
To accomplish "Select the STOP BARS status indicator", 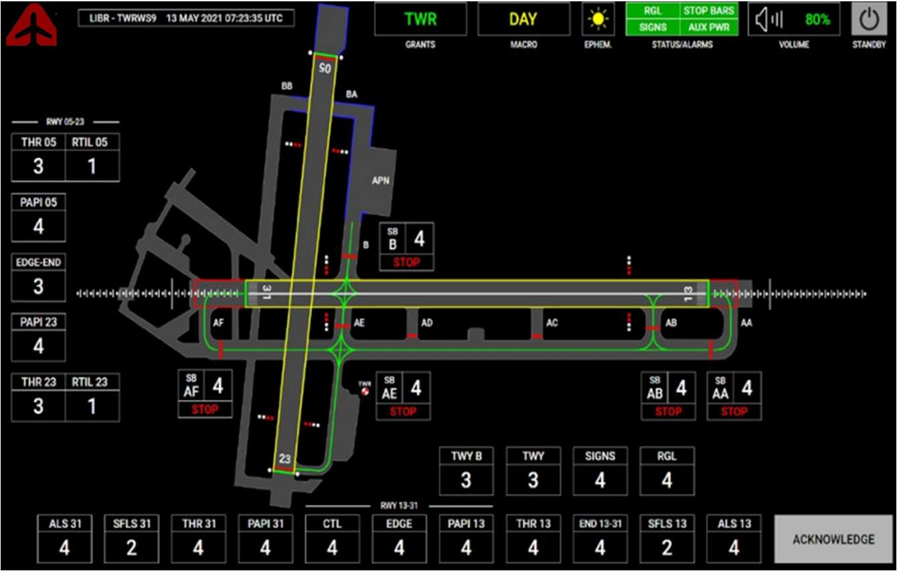I will click(x=709, y=11).
